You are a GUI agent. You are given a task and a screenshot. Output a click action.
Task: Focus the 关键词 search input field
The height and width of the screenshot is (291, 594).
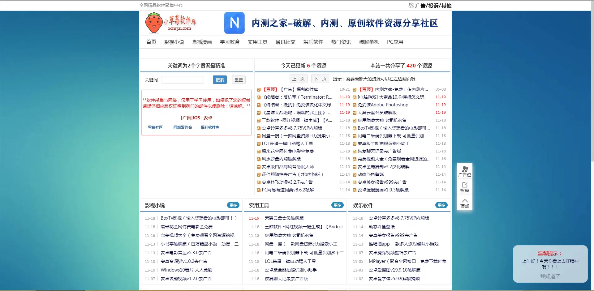[183, 80]
